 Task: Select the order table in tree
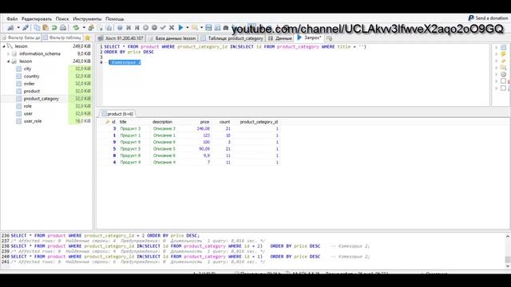tap(29, 84)
